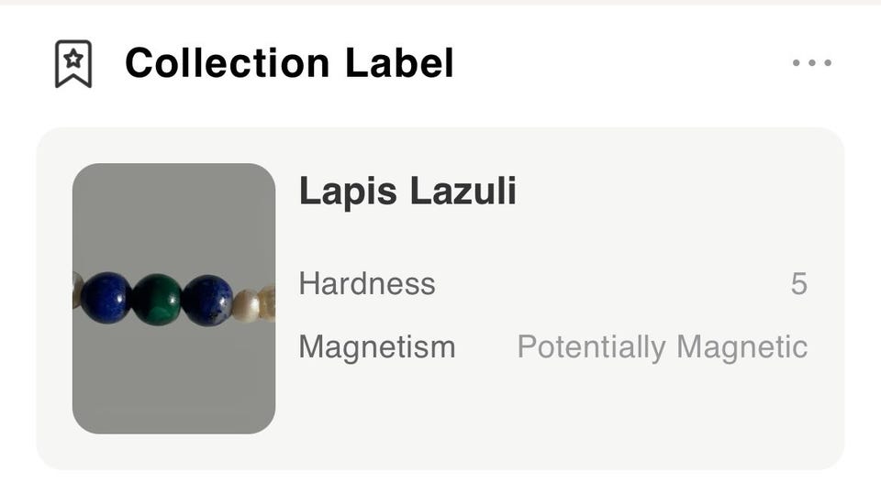Click the Collection Label bookmark star icon
The height and width of the screenshot is (483, 881).
point(73,64)
